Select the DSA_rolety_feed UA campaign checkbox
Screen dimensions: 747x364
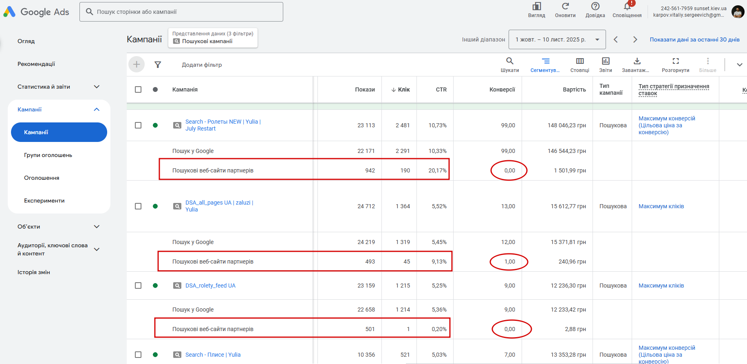[x=138, y=286]
